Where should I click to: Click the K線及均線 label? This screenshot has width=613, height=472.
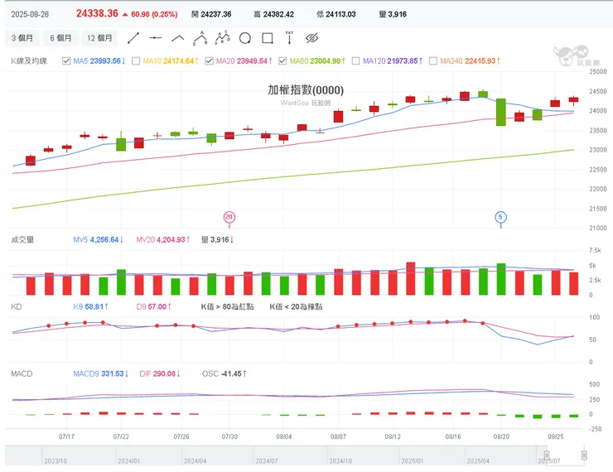[29, 61]
